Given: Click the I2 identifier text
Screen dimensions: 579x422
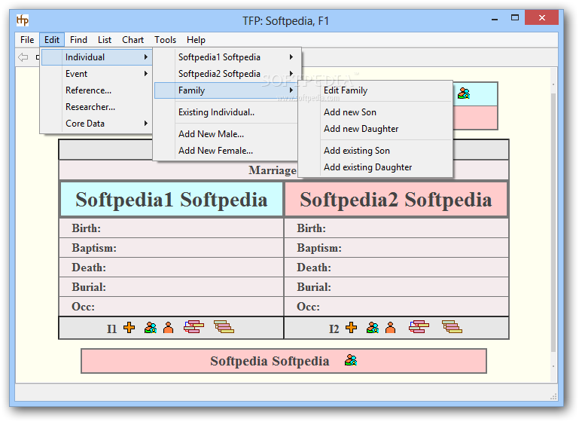Looking at the screenshot, I should (x=334, y=329).
